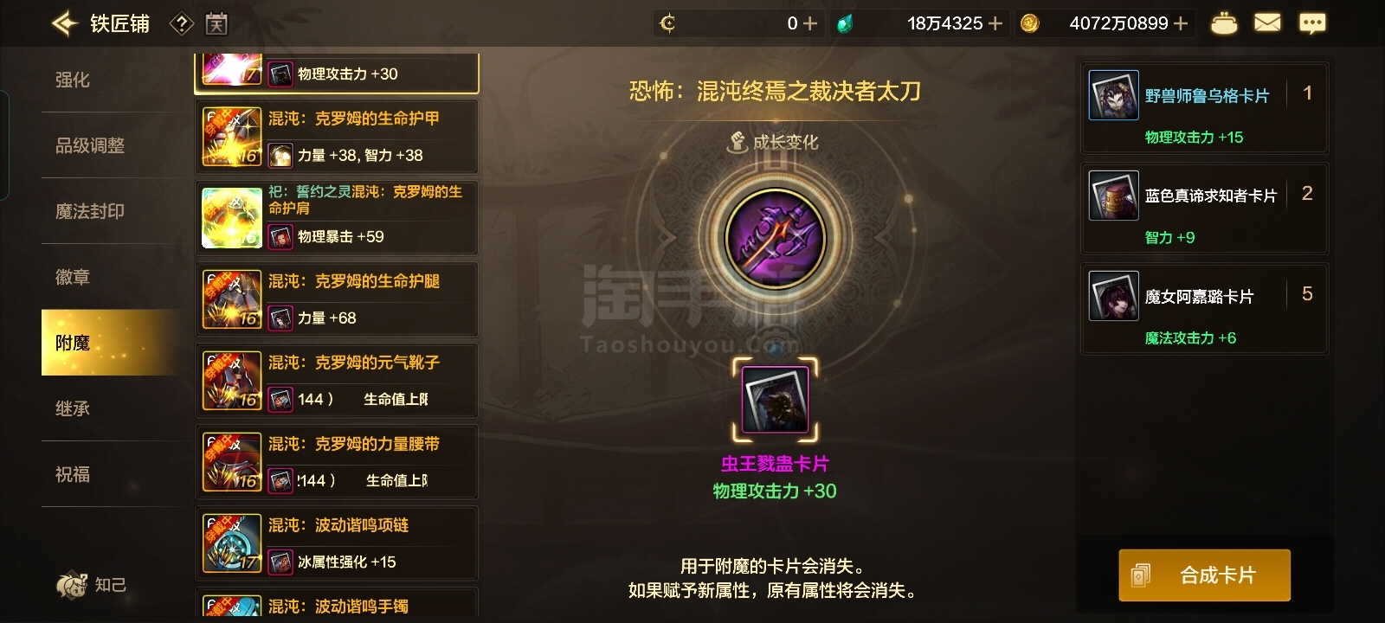Open the chat bubble icon

(1312, 23)
